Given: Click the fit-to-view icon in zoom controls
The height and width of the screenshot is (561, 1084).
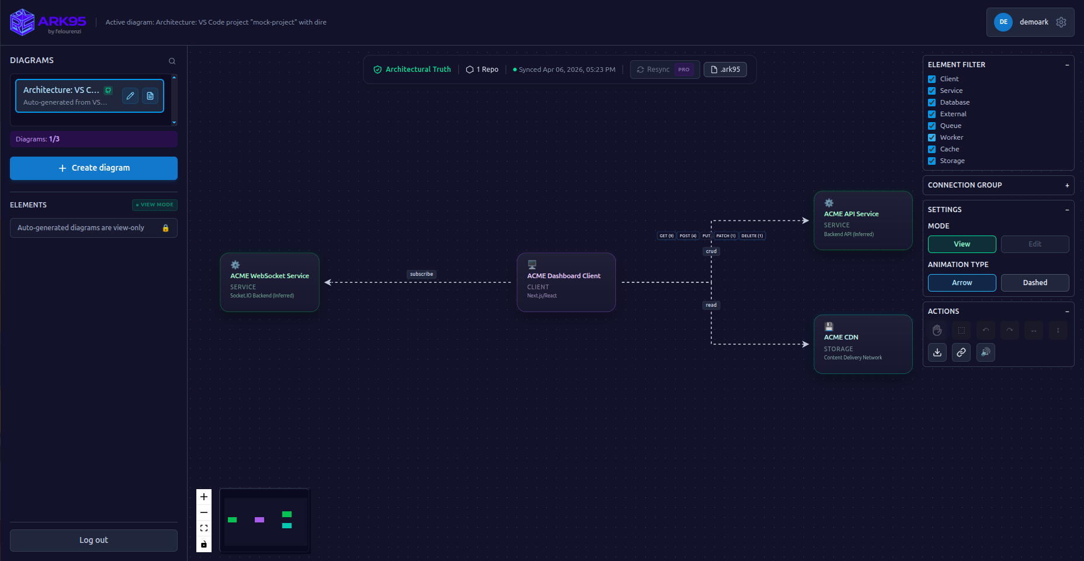Looking at the screenshot, I should [x=203, y=528].
